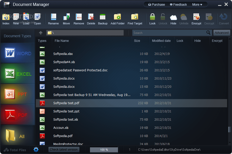Click the Rename tool icon
Screen dimensions: 232x154
[x=53, y=17]
